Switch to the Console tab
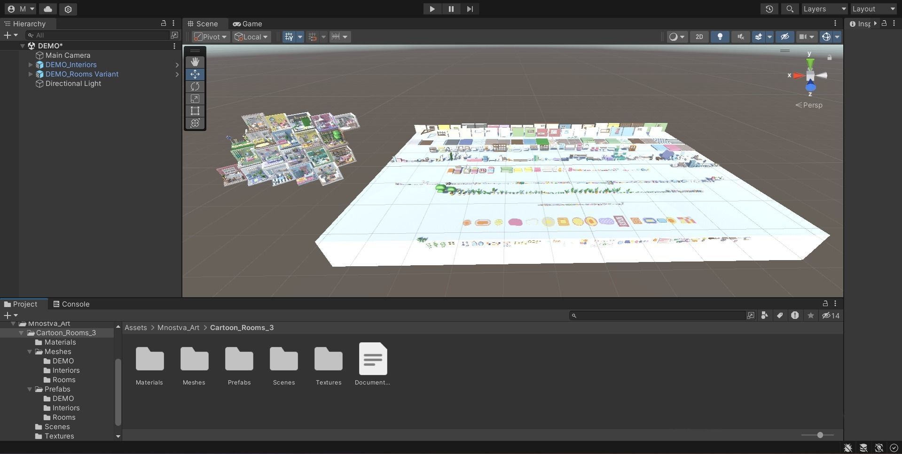The image size is (902, 454). coord(71,304)
